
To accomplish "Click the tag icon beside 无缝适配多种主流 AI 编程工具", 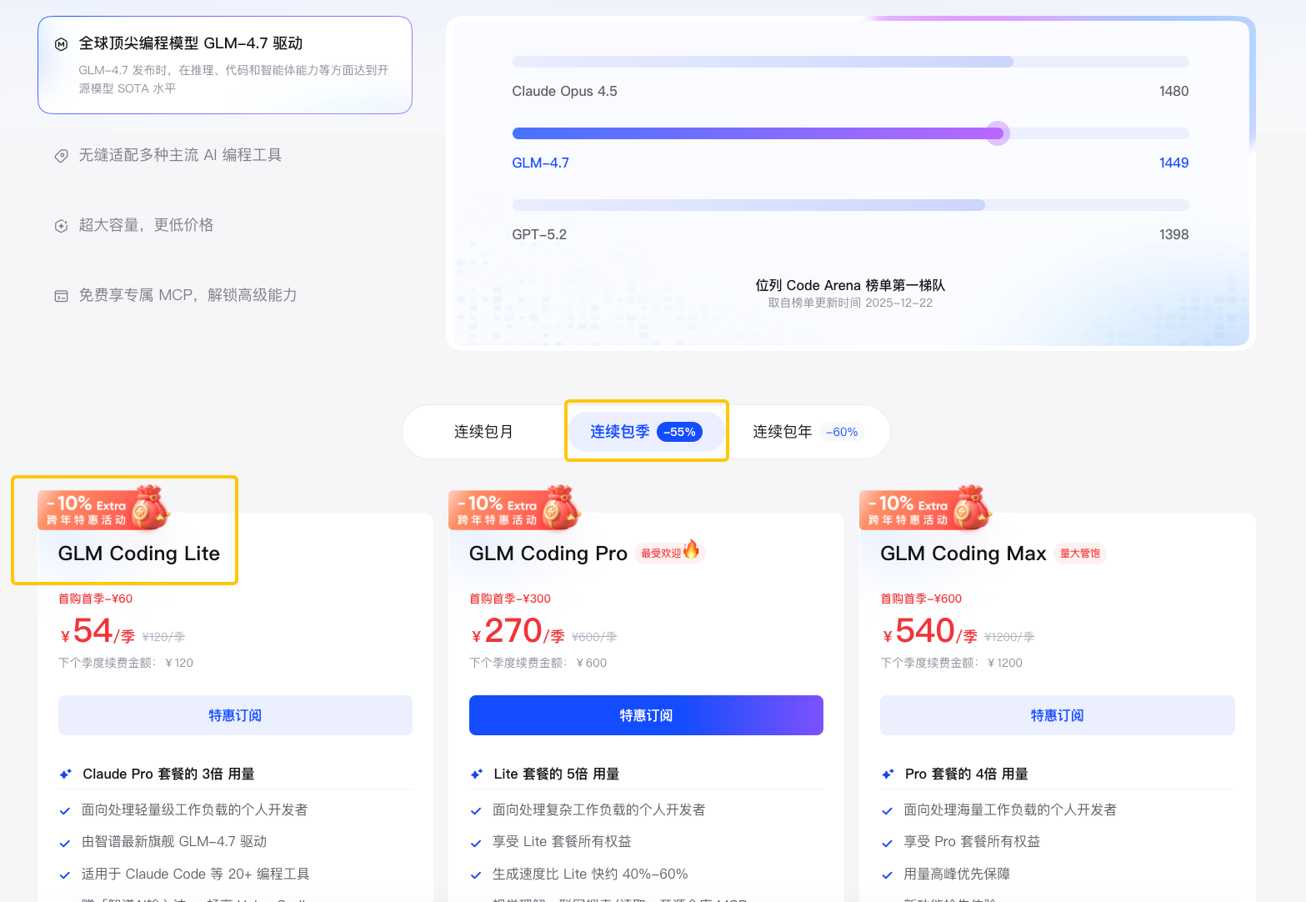I will 61,156.
